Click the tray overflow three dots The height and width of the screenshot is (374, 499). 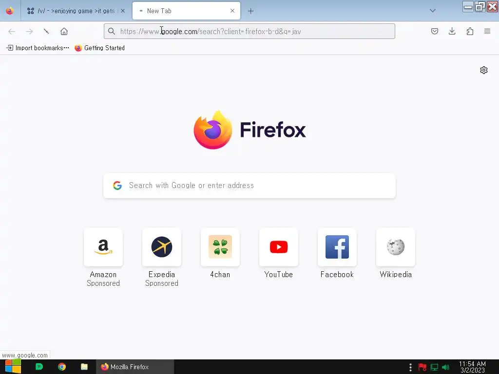tap(410, 367)
